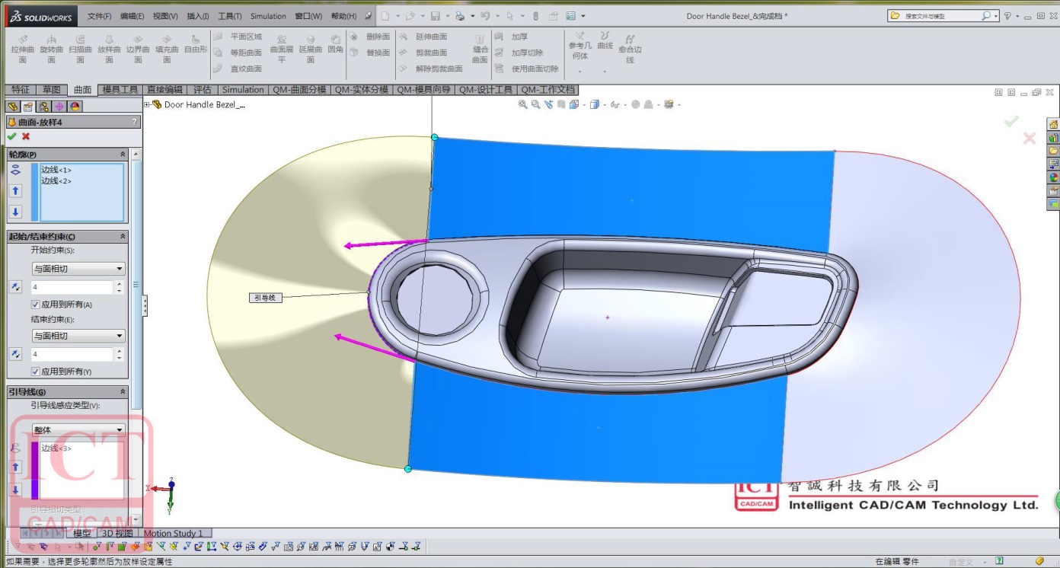The height and width of the screenshot is (568, 1060).
Task: Open the 引导线感应类型 dropdown showing 整体
Action: tap(78, 430)
